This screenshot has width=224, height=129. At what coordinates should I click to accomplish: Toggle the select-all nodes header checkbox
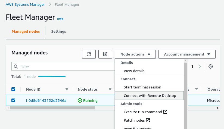13,89
